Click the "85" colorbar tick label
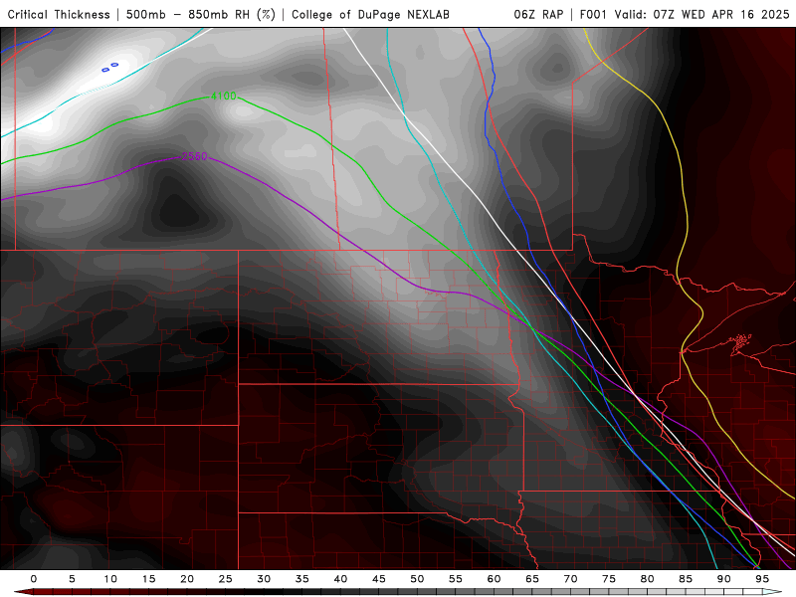Screen dimensions: 796x597 click(686, 579)
